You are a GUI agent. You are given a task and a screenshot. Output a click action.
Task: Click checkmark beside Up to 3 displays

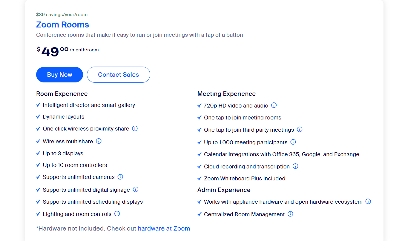[38, 153]
